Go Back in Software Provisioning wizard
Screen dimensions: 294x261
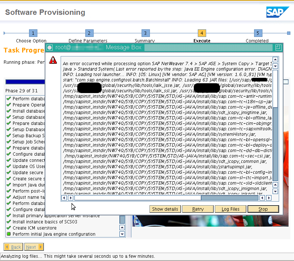click(x=13, y=247)
